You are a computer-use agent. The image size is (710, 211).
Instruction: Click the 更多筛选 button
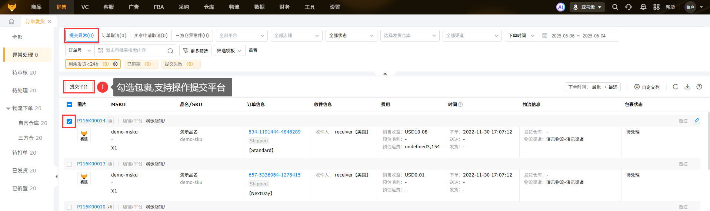[x=196, y=50]
